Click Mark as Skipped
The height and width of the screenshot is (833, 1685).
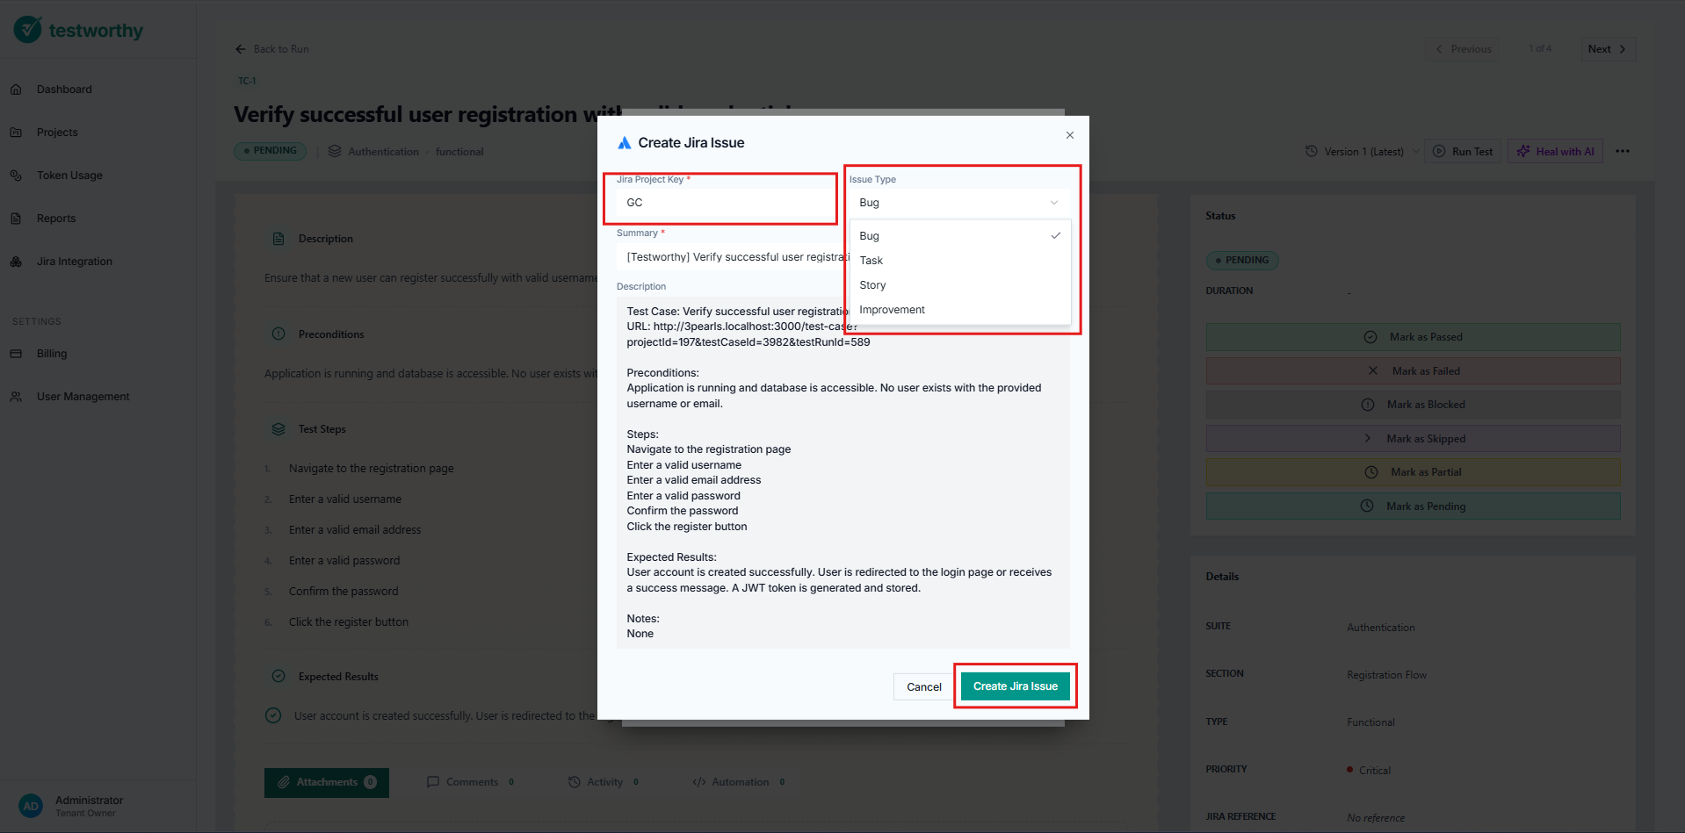[1413, 439]
